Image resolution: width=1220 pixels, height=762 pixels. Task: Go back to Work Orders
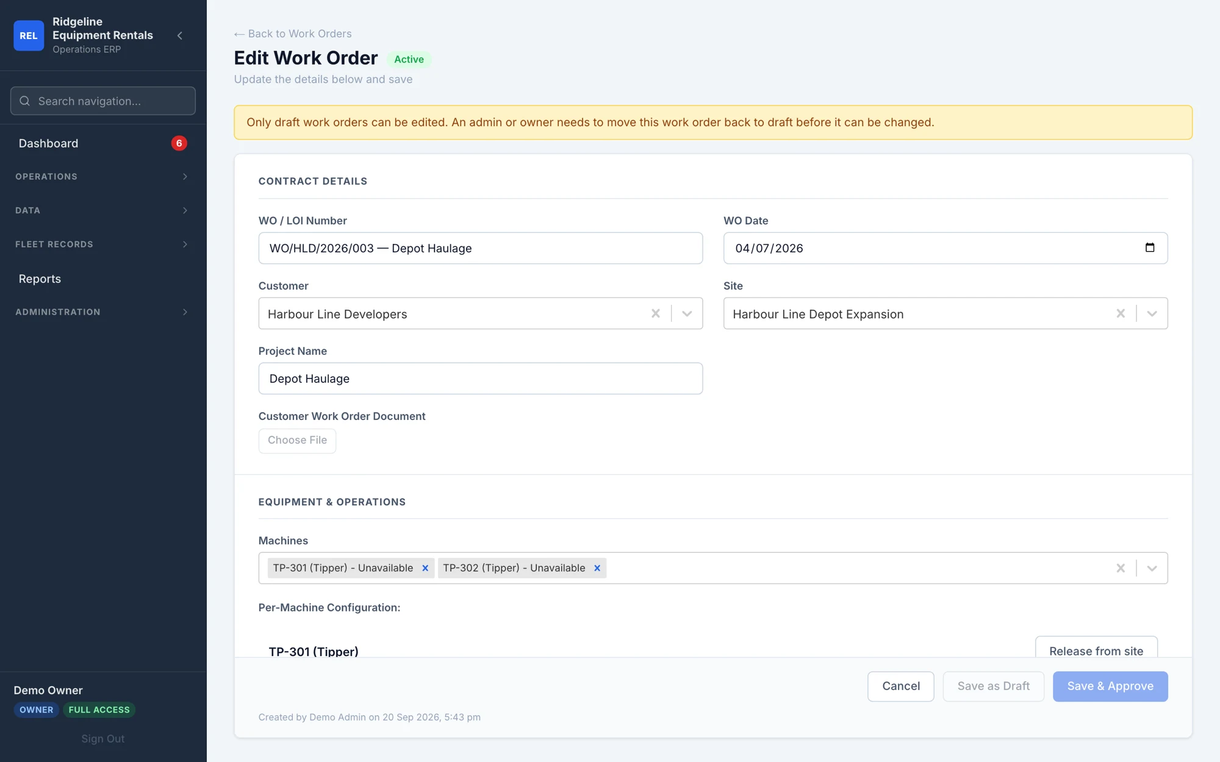pyautogui.click(x=293, y=34)
